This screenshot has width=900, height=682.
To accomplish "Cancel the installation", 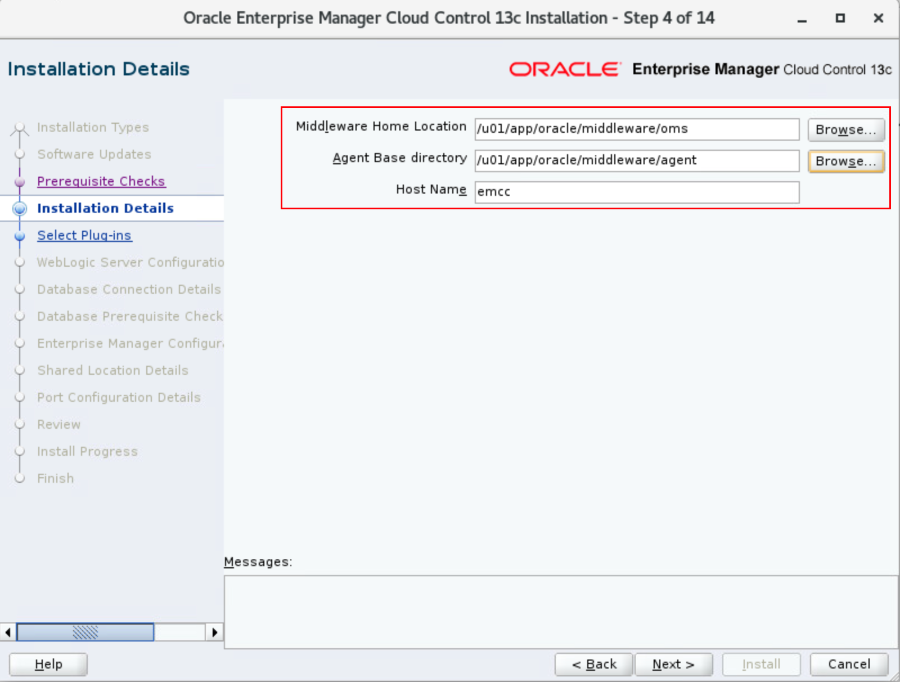I will (x=849, y=665).
